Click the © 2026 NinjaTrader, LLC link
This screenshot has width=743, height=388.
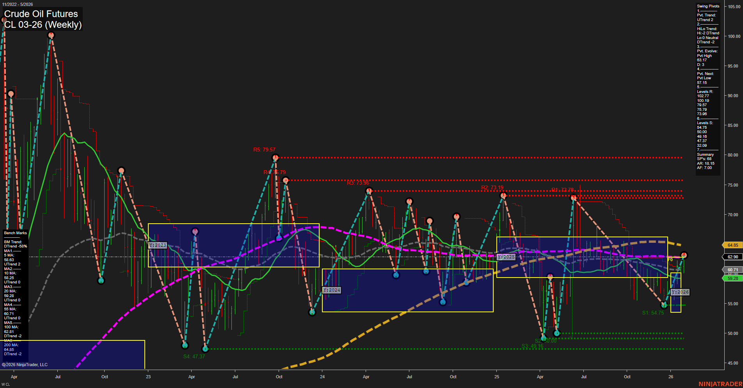(25, 364)
